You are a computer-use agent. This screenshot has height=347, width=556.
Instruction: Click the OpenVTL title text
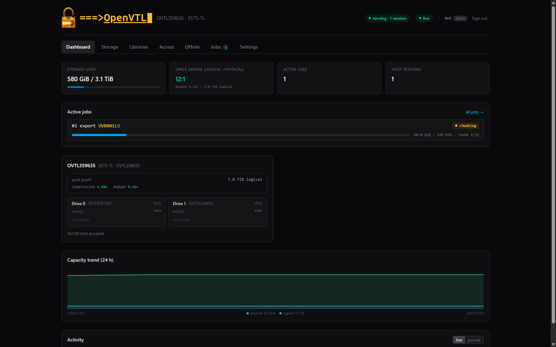click(116, 18)
